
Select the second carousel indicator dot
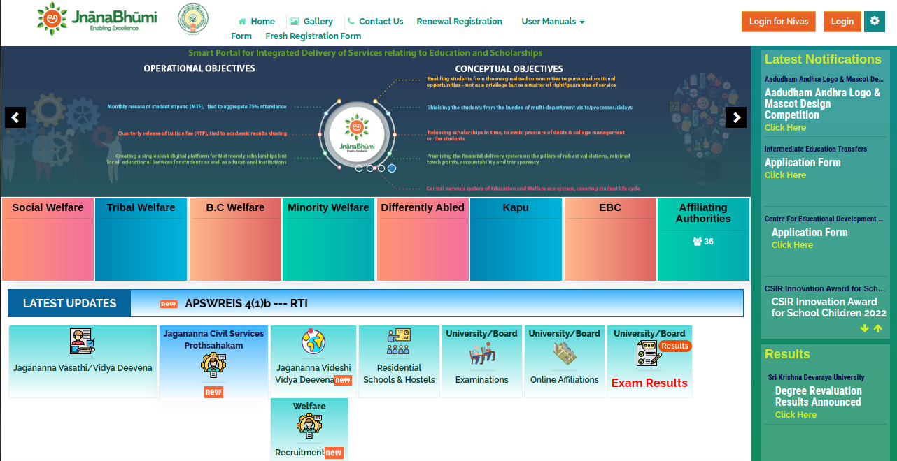[x=370, y=168]
